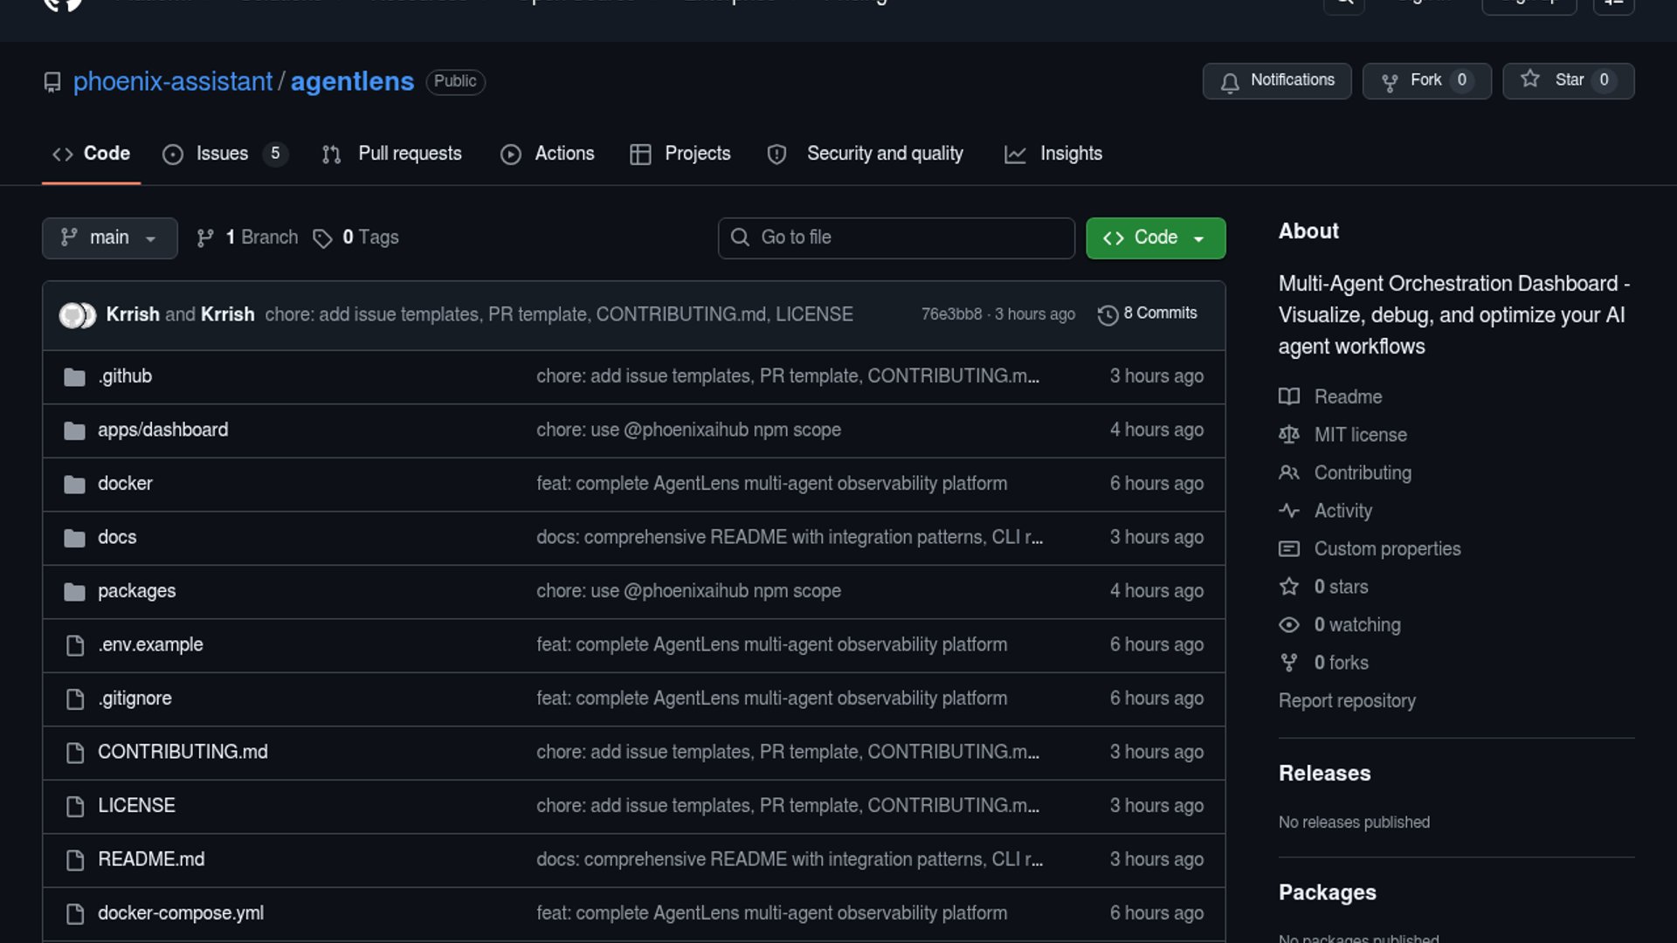Image resolution: width=1677 pixels, height=943 pixels.
Task: Expand the green Code dropdown
Action: click(x=1155, y=237)
